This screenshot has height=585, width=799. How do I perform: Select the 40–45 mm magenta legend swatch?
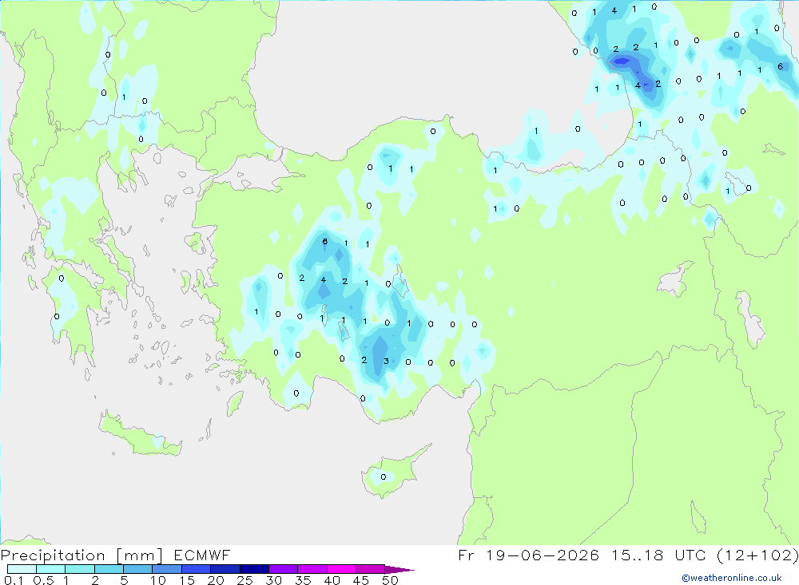[341, 569]
